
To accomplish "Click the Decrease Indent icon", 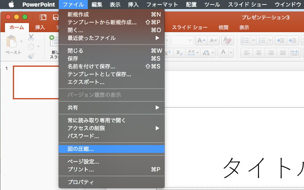I will [280, 40].
